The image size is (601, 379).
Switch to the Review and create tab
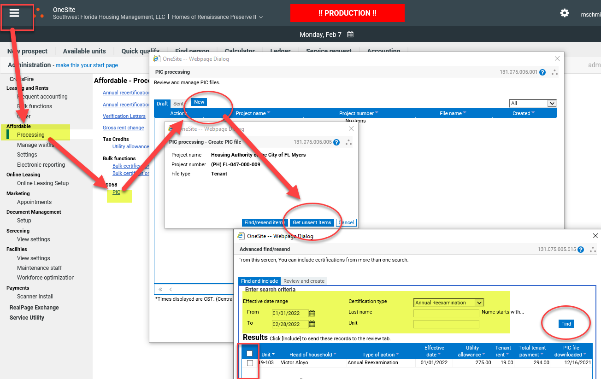304,281
